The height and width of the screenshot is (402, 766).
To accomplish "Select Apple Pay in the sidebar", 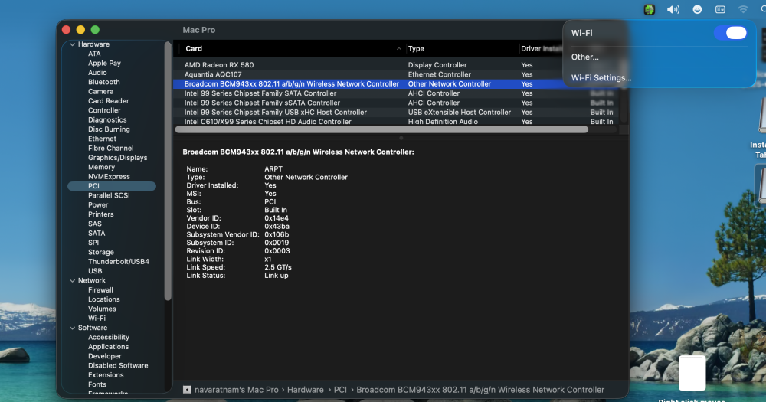I will point(104,63).
